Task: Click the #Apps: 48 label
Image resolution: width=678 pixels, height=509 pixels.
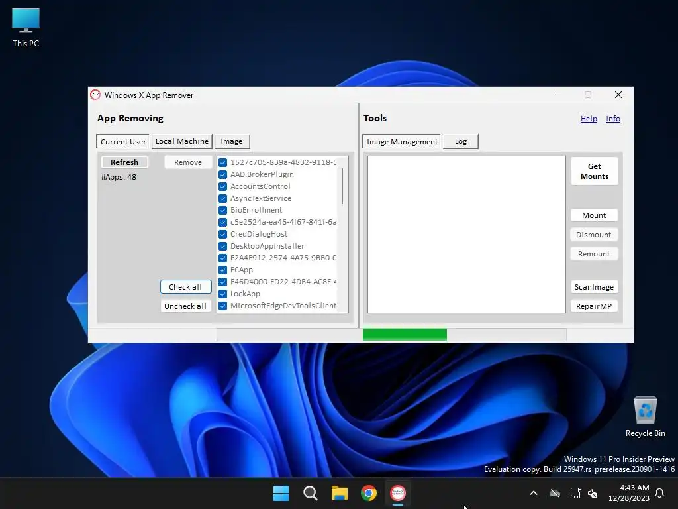Action: (x=119, y=177)
